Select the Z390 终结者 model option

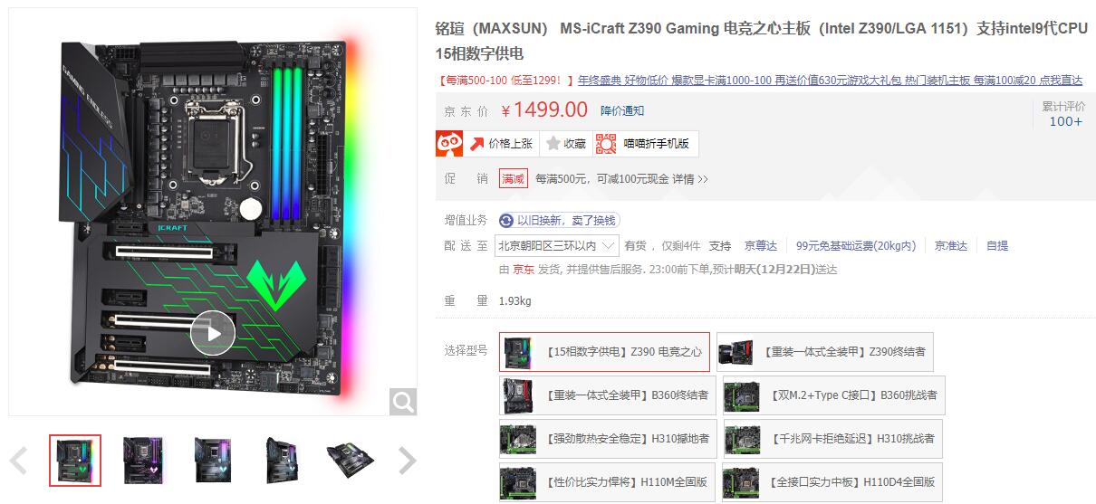[825, 351]
